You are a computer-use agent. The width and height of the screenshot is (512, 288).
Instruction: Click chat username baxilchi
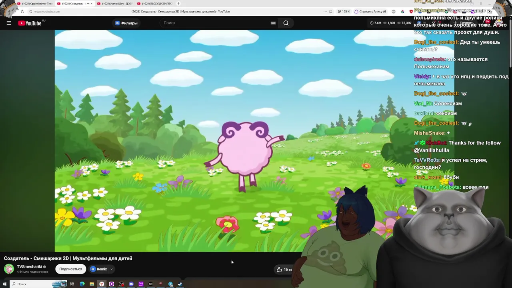click(424, 113)
